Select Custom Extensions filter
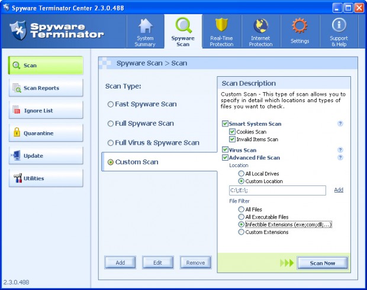 (241, 232)
